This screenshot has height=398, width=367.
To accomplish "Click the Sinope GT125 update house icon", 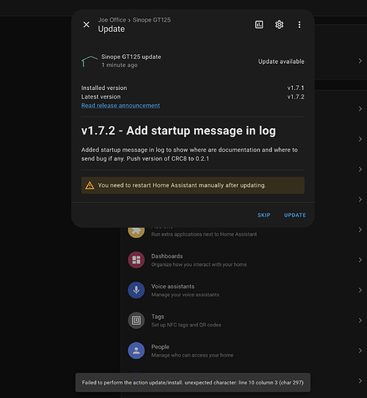I will point(90,61).
